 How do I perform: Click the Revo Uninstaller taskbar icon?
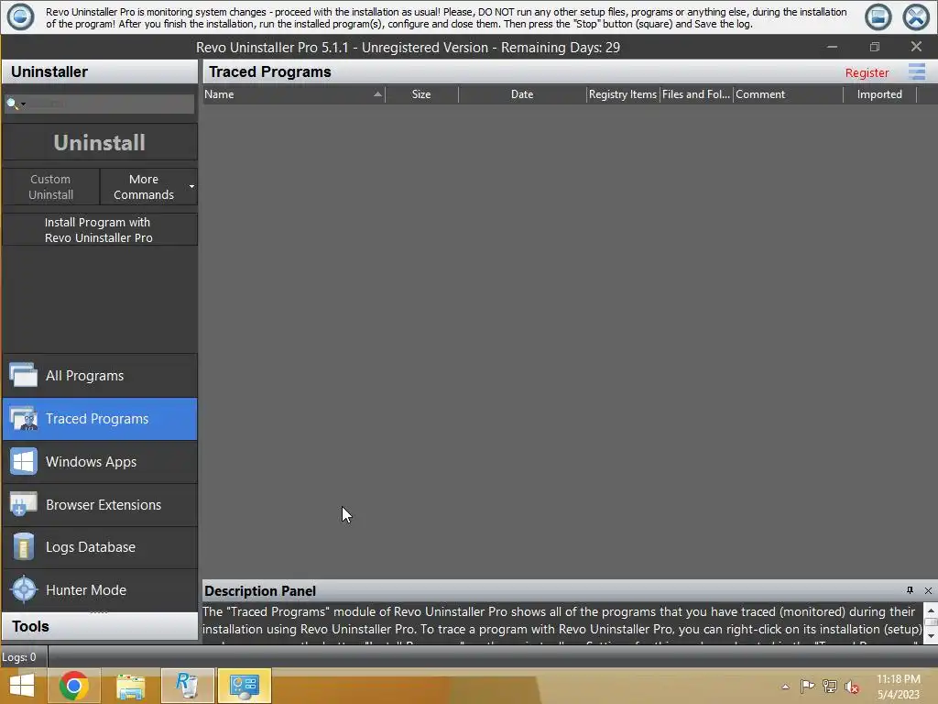pyautogui.click(x=187, y=686)
